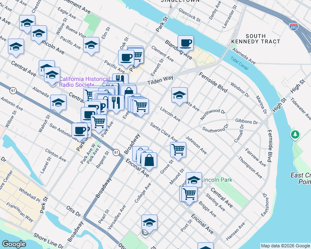Select the Southwood Dr street label

click(x=215, y=128)
